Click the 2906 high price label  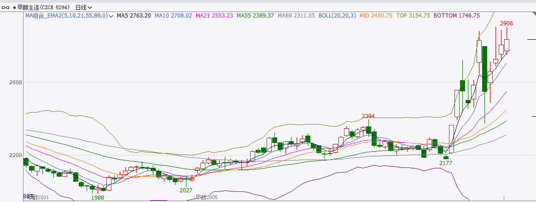click(x=507, y=24)
